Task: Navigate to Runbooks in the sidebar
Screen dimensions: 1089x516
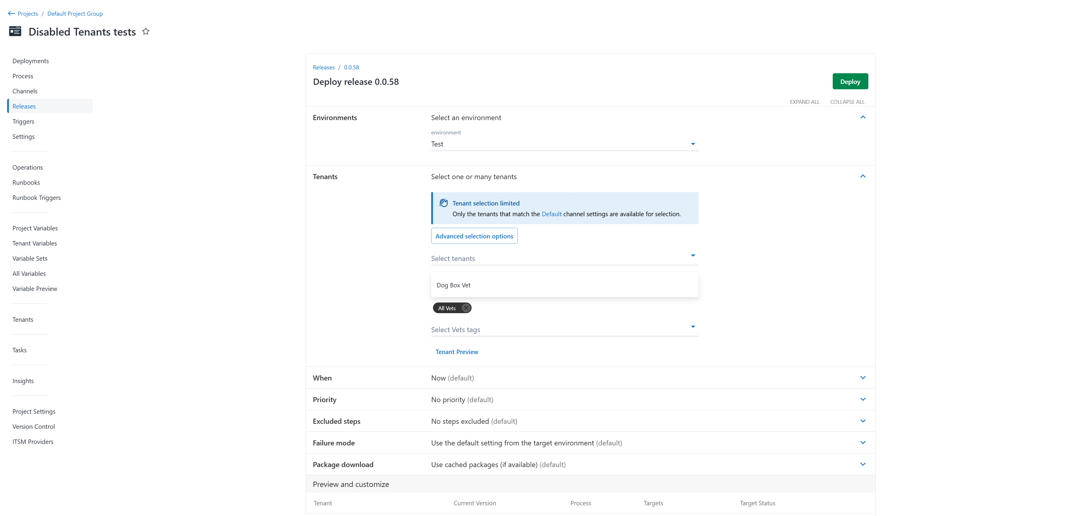Action: [26, 182]
